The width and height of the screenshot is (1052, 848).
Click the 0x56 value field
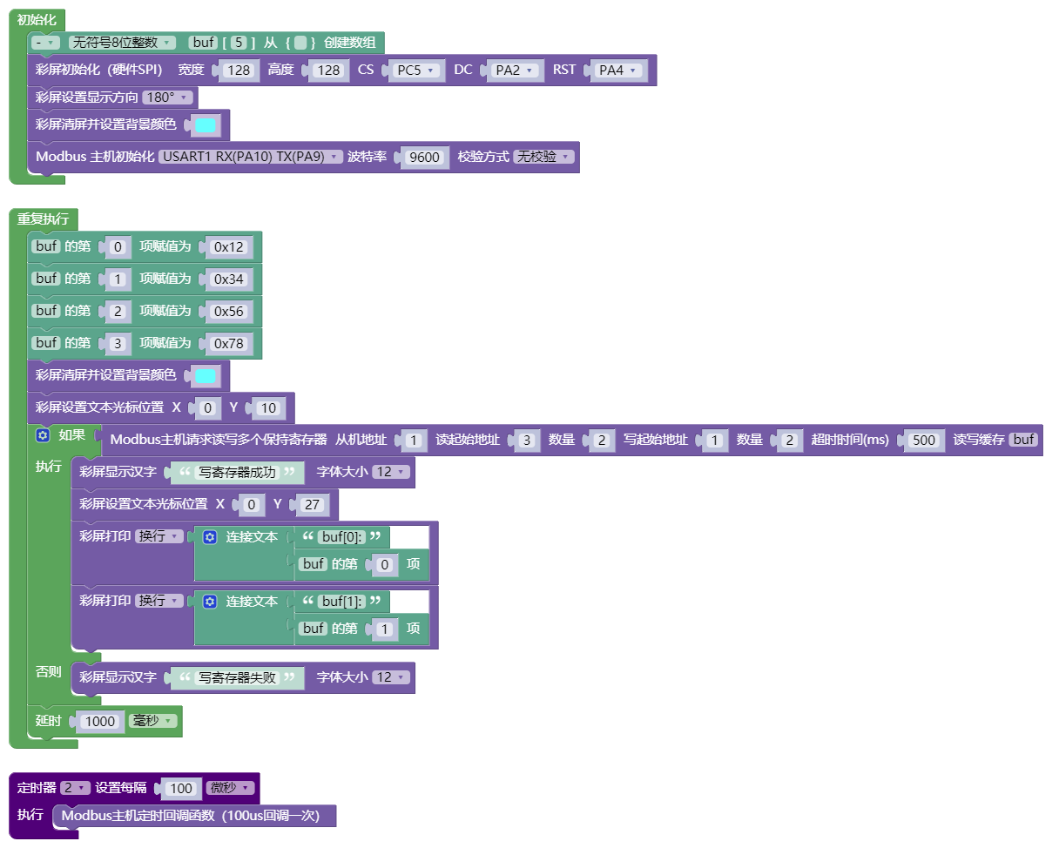229,312
